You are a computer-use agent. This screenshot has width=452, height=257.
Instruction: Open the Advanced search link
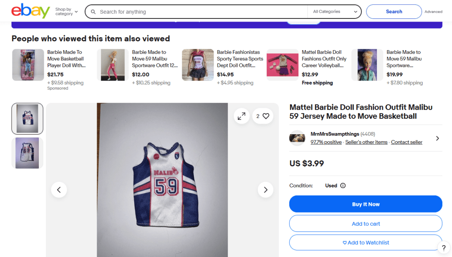coord(433,12)
